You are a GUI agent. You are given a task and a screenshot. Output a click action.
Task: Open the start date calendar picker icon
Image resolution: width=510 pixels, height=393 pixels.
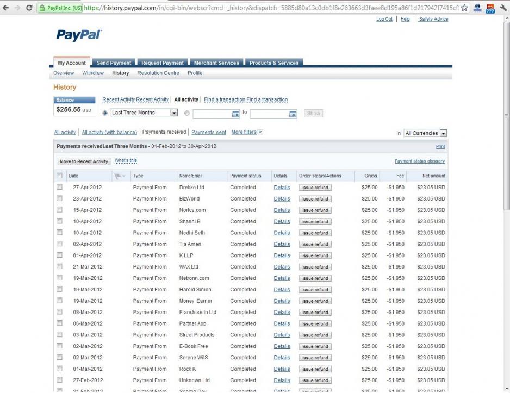(235, 114)
